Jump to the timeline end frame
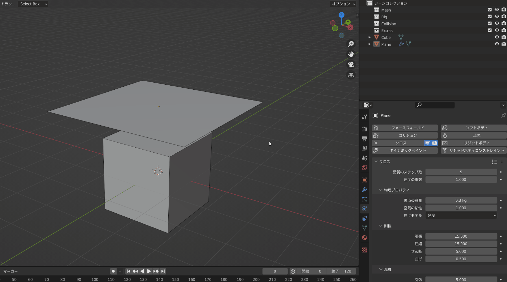 coord(163,271)
